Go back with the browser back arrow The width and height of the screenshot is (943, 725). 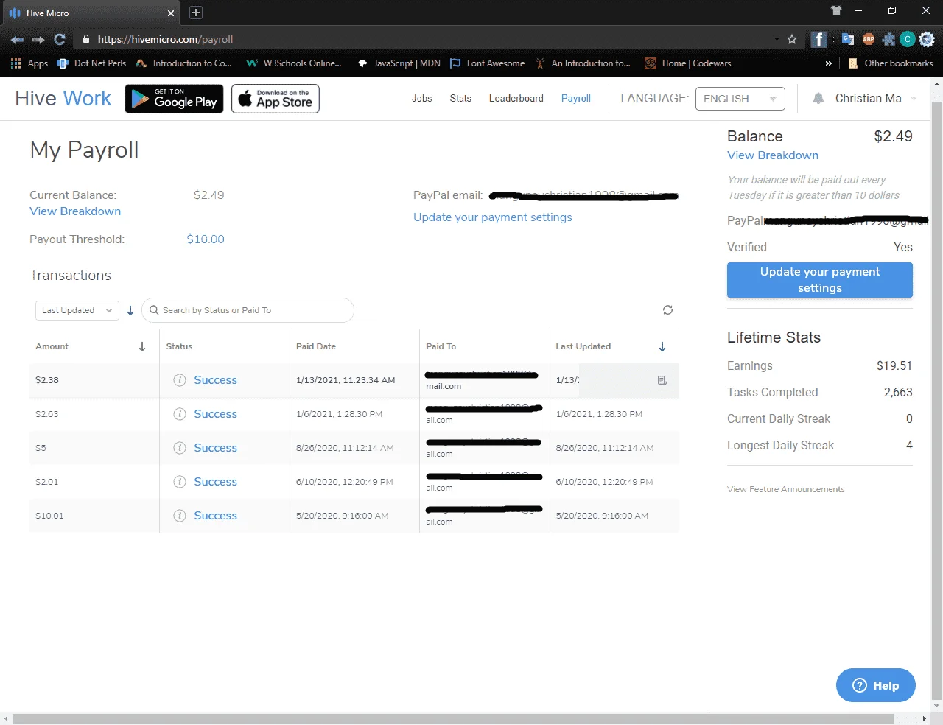point(17,40)
